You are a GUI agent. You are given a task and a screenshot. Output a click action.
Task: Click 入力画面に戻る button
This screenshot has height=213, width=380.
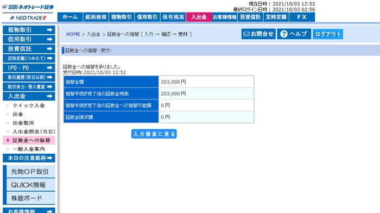pos(154,134)
